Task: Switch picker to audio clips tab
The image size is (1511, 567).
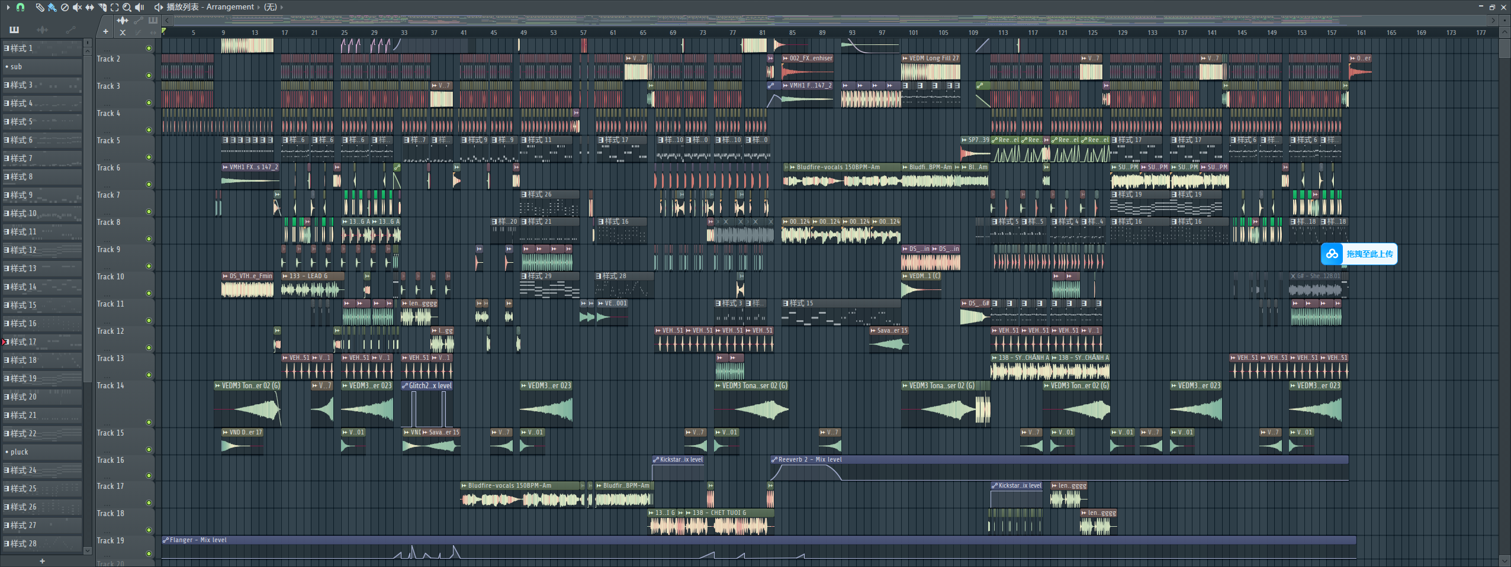Action: (x=42, y=30)
